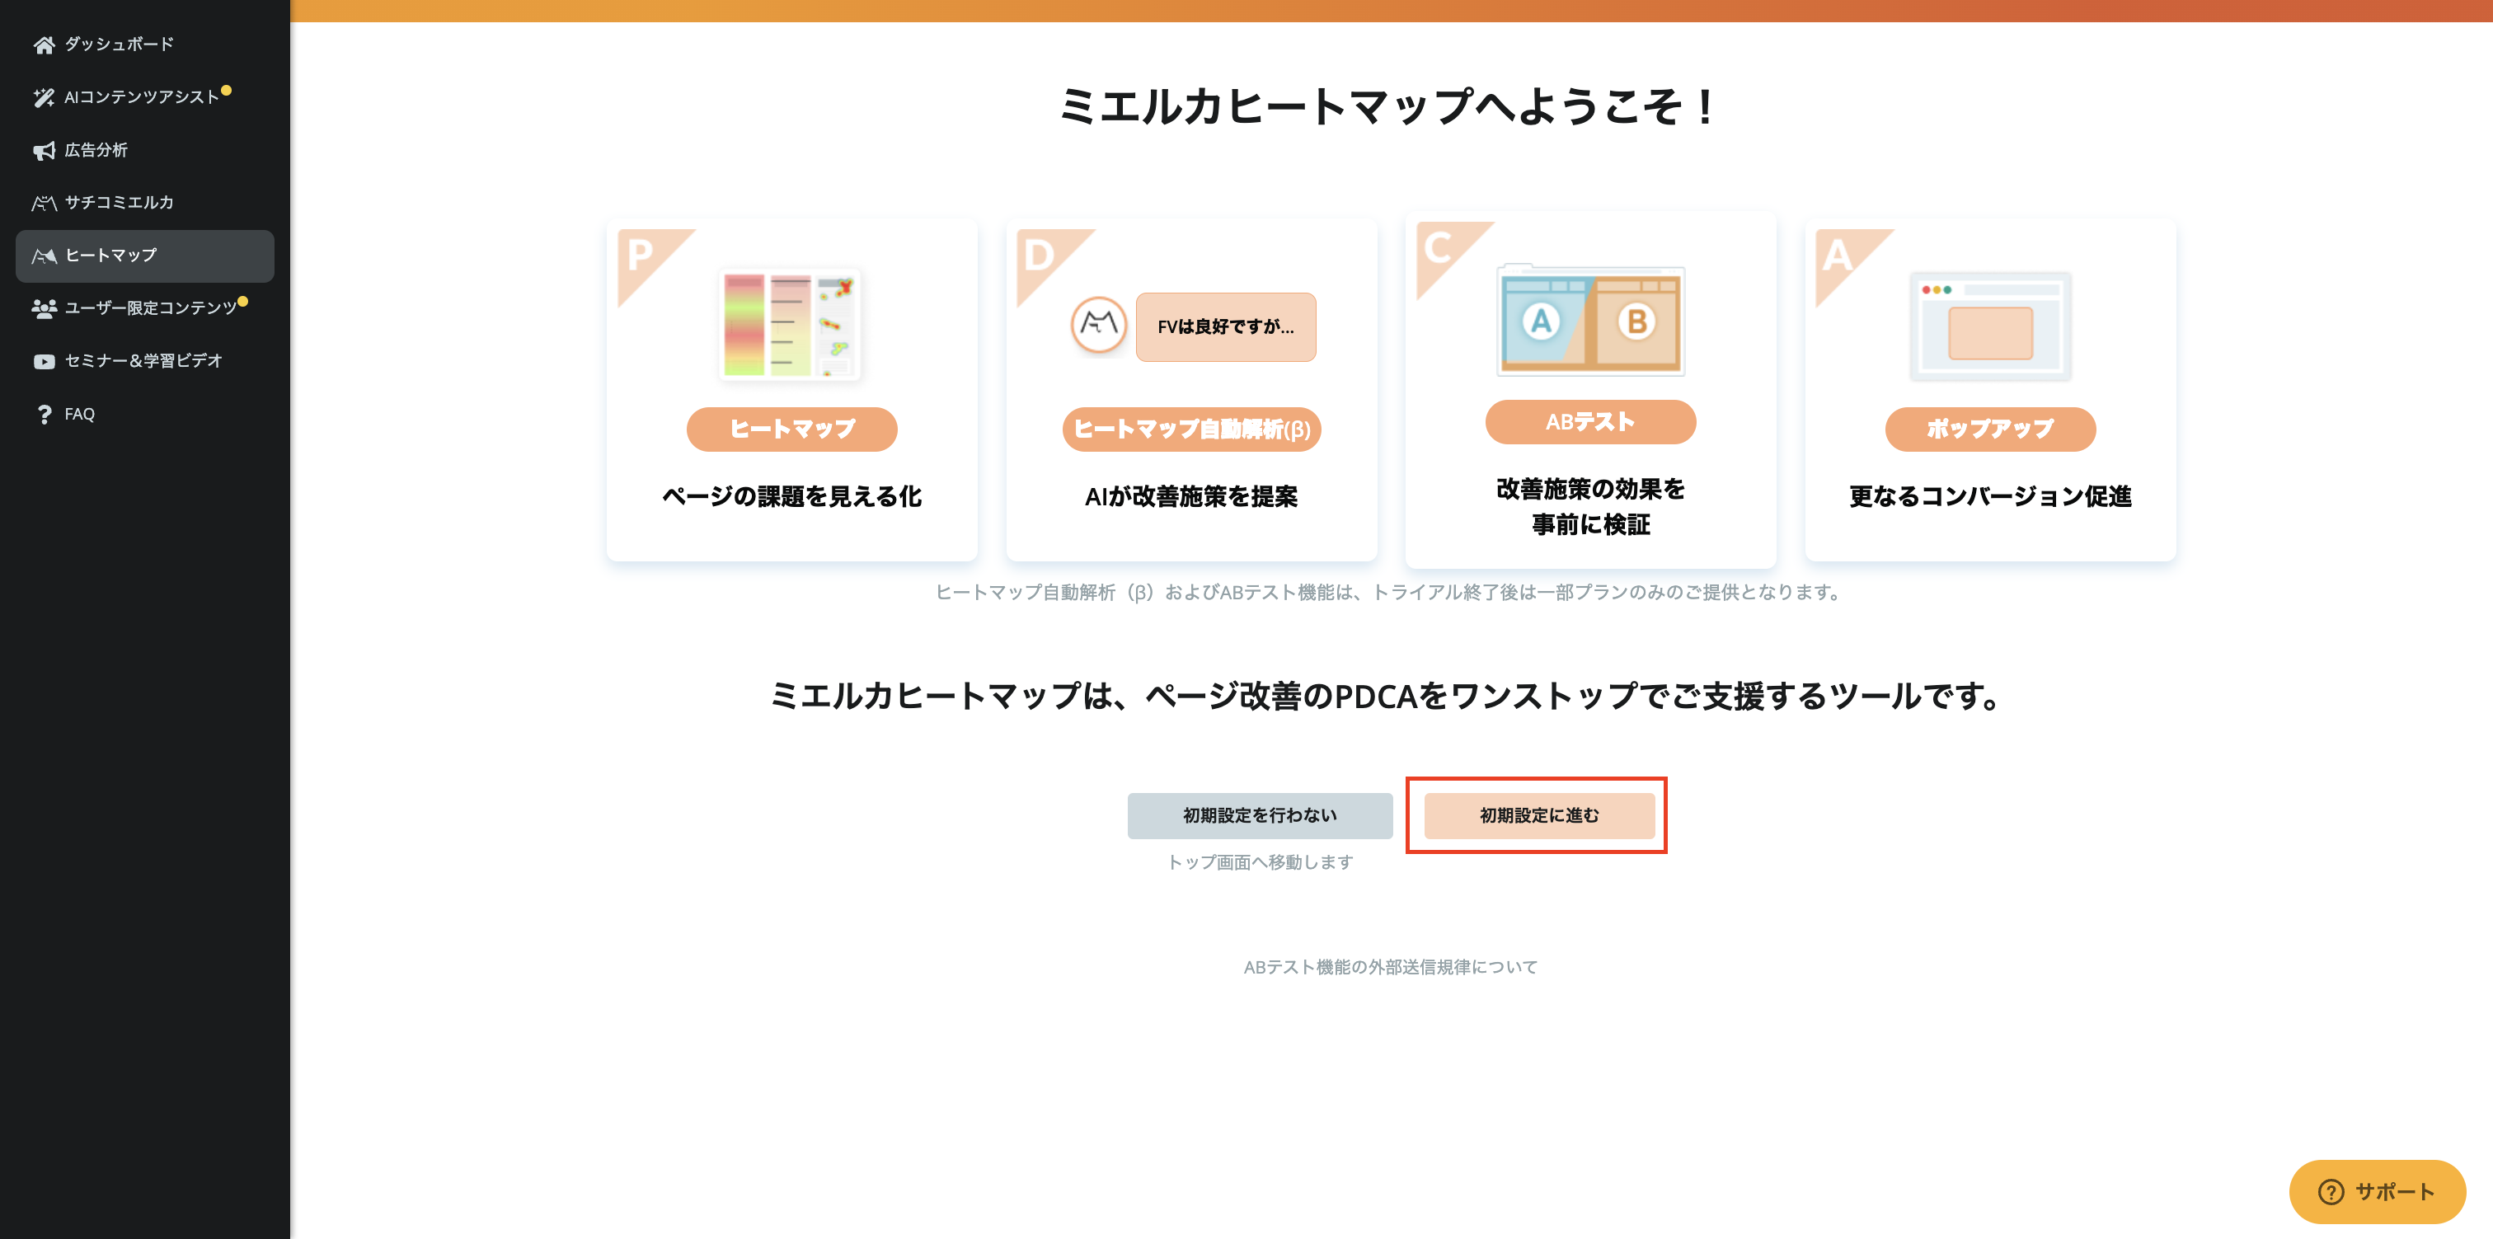Screen dimensions: 2493x1239
Task: Click the orange ヒートマップ pill label
Action: click(791, 429)
